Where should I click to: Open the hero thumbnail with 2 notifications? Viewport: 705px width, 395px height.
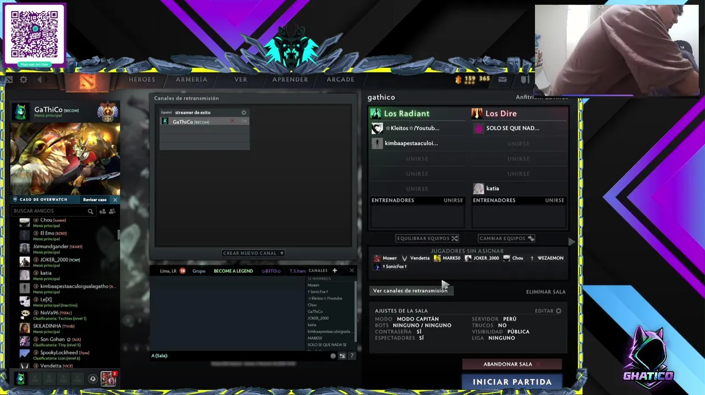(108, 379)
